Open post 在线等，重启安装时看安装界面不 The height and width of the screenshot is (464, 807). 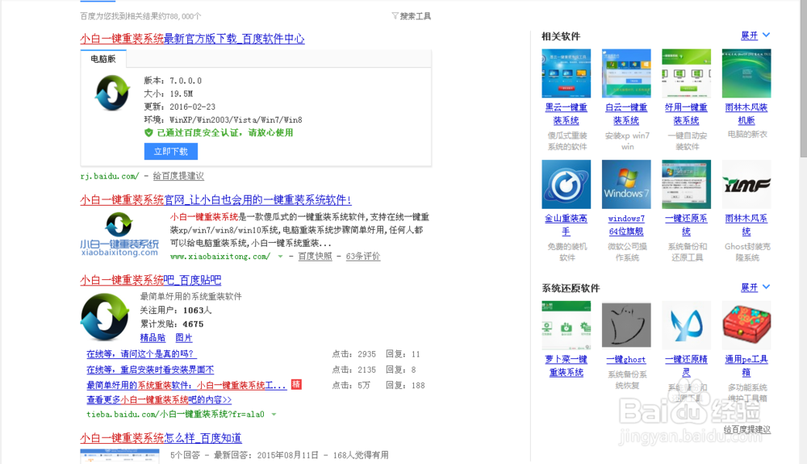pyautogui.click(x=150, y=370)
